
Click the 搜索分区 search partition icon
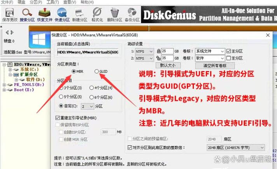[x=26, y=16]
